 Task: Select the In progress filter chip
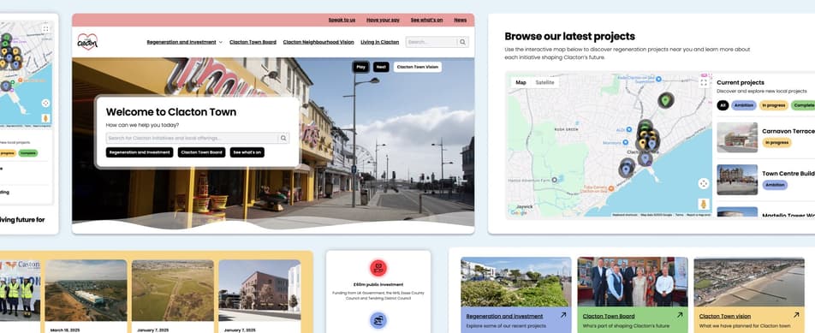[773, 105]
